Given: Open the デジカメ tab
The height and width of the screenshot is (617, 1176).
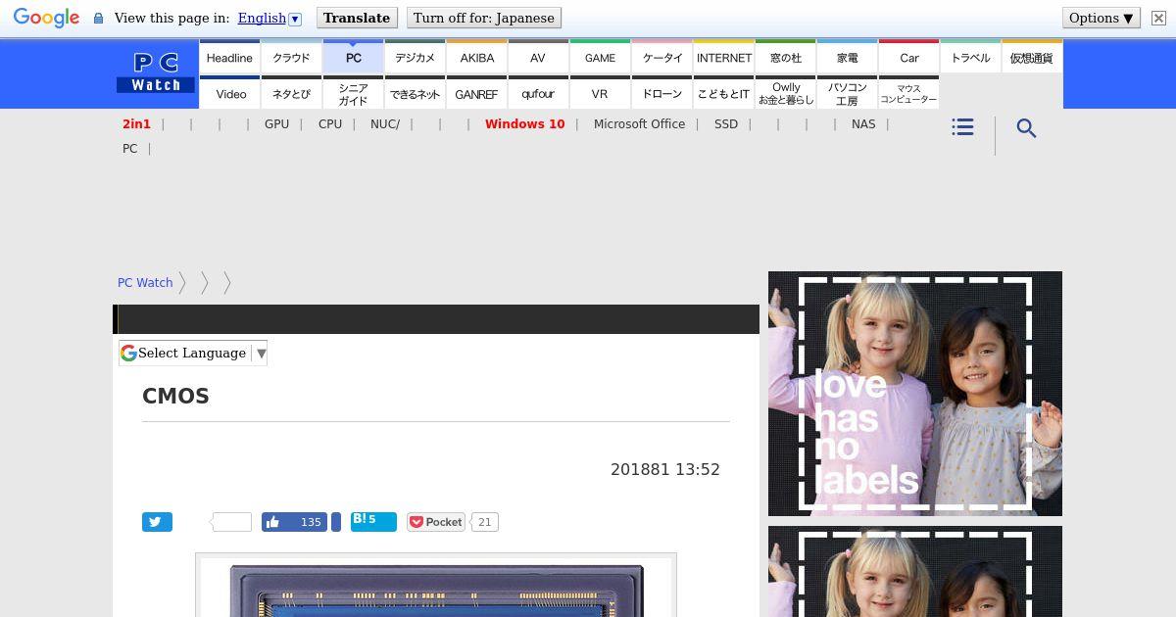Looking at the screenshot, I should [415, 57].
